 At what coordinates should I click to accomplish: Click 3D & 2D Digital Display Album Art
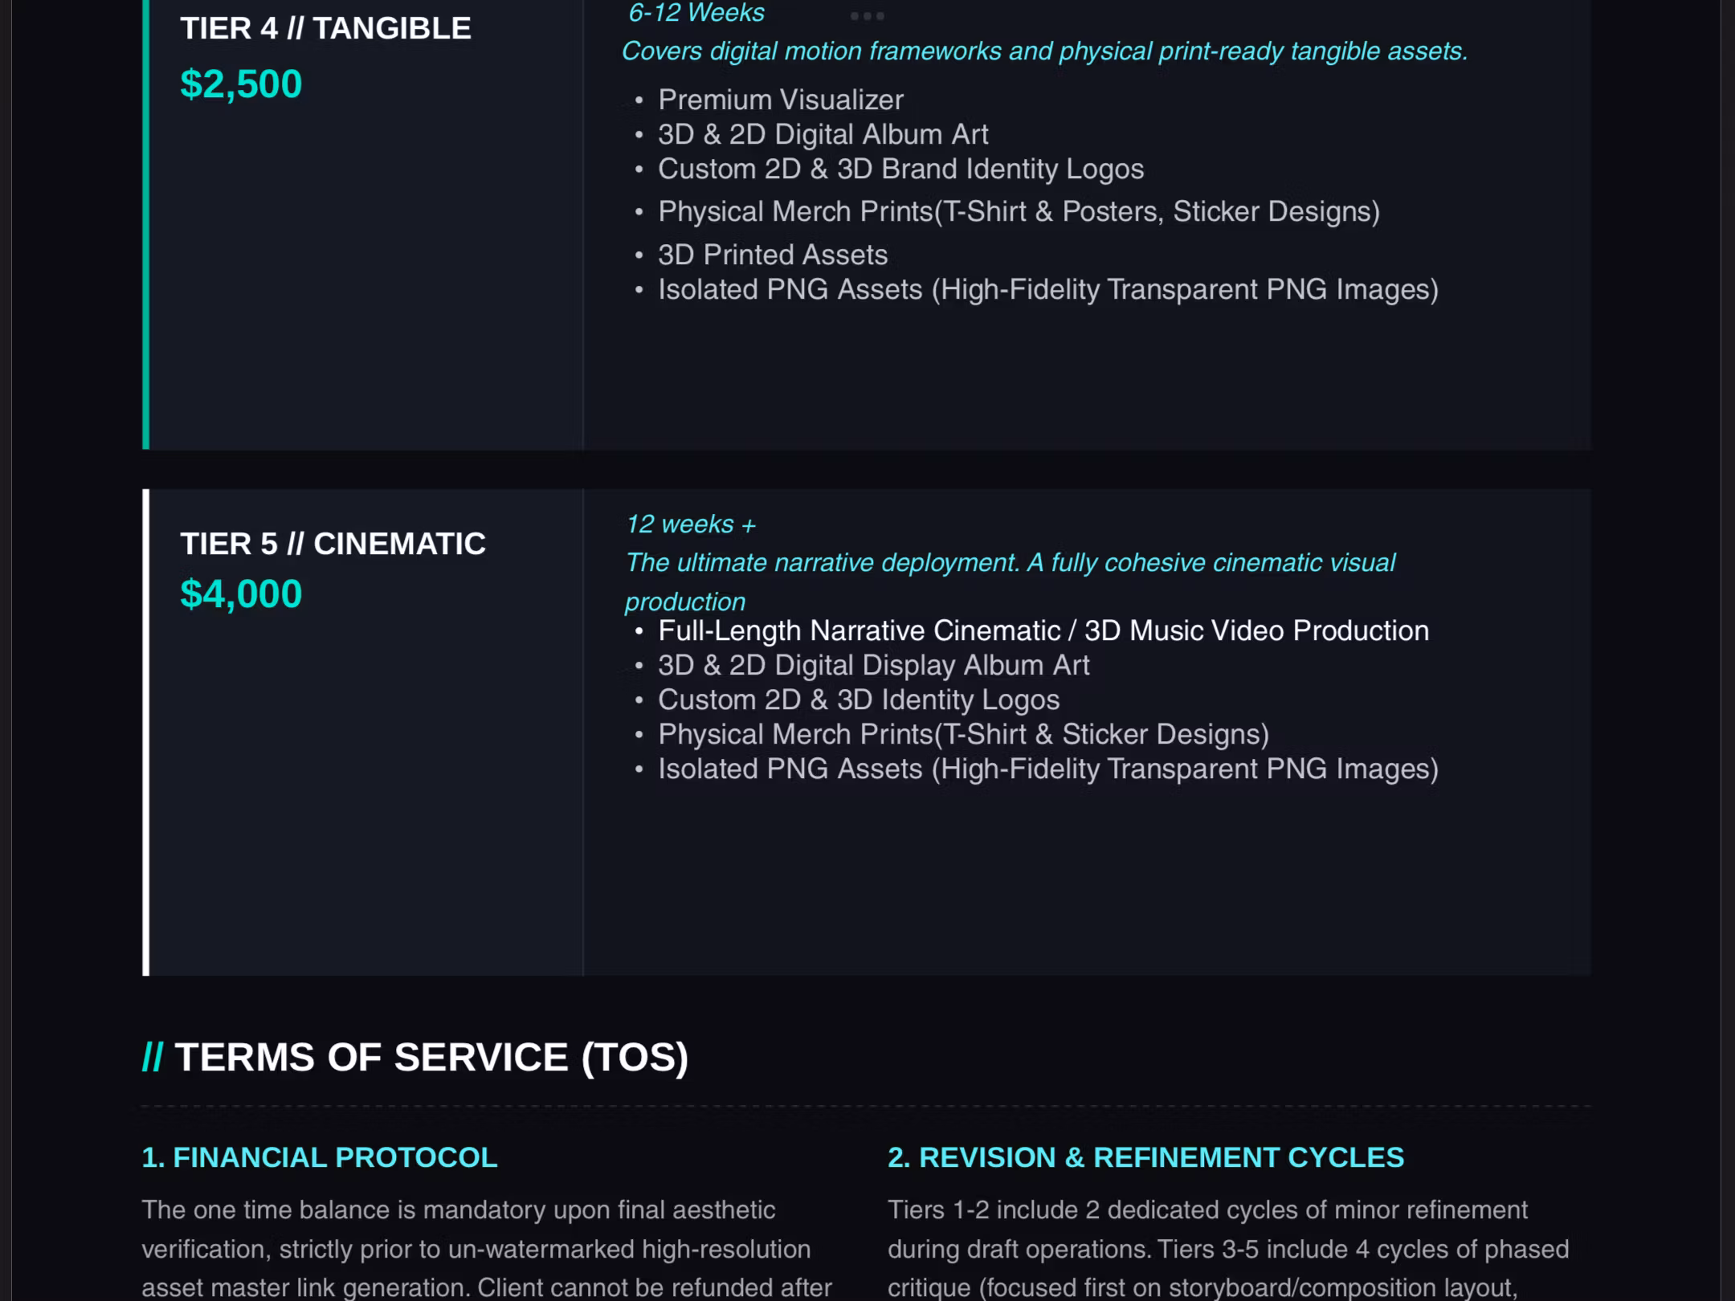873,665
